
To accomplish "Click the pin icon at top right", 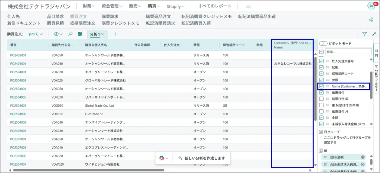I will (x=370, y=20).
